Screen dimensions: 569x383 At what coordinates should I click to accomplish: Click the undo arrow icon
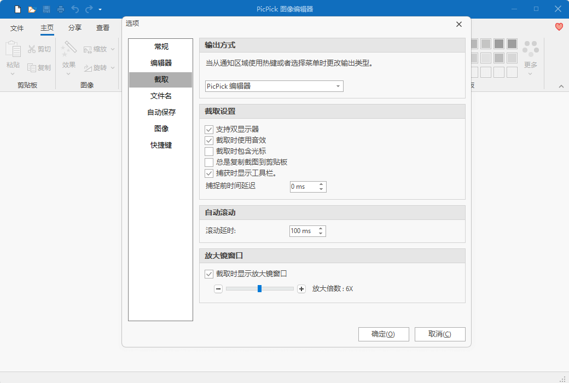tap(75, 9)
